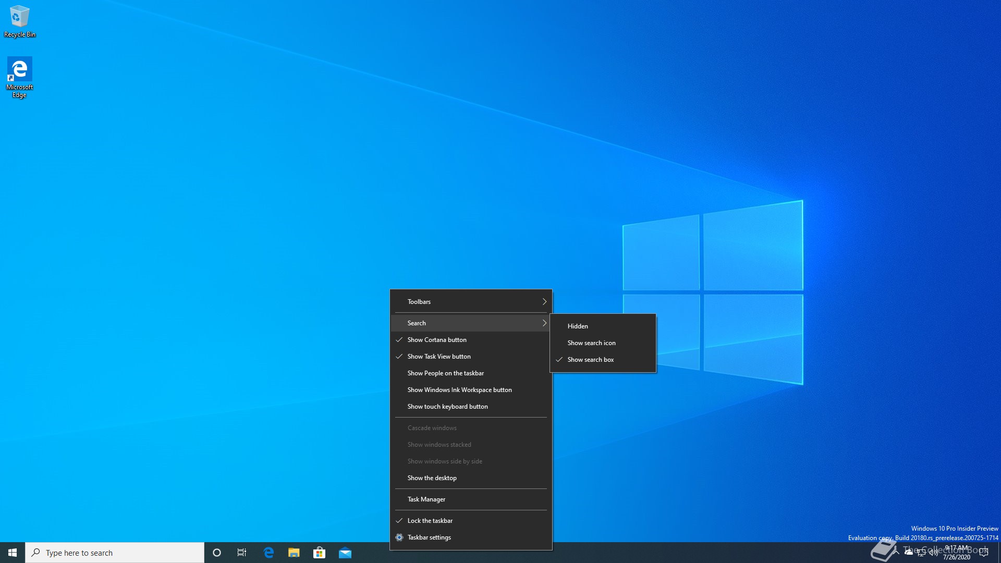Open File Explorer from the taskbar
This screenshot has width=1001, height=563.
(294, 553)
